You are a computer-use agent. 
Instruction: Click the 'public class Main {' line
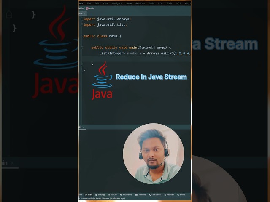102,36
